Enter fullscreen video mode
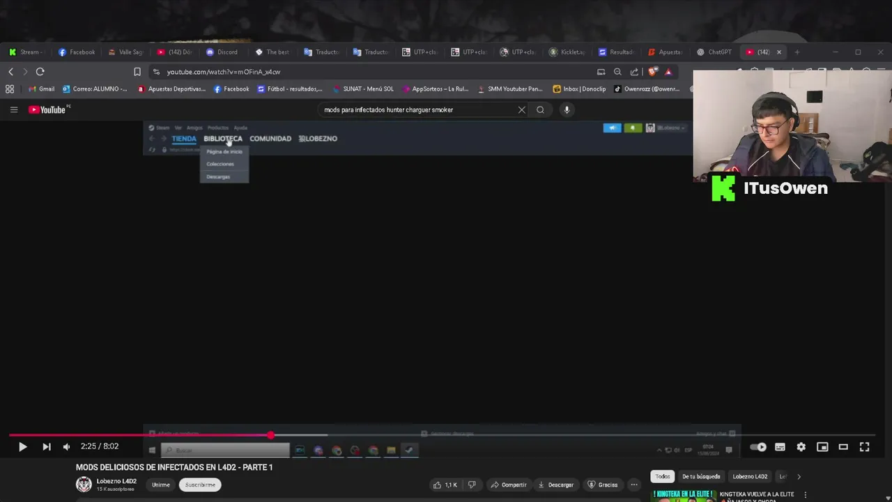This screenshot has height=502, width=892. click(864, 447)
